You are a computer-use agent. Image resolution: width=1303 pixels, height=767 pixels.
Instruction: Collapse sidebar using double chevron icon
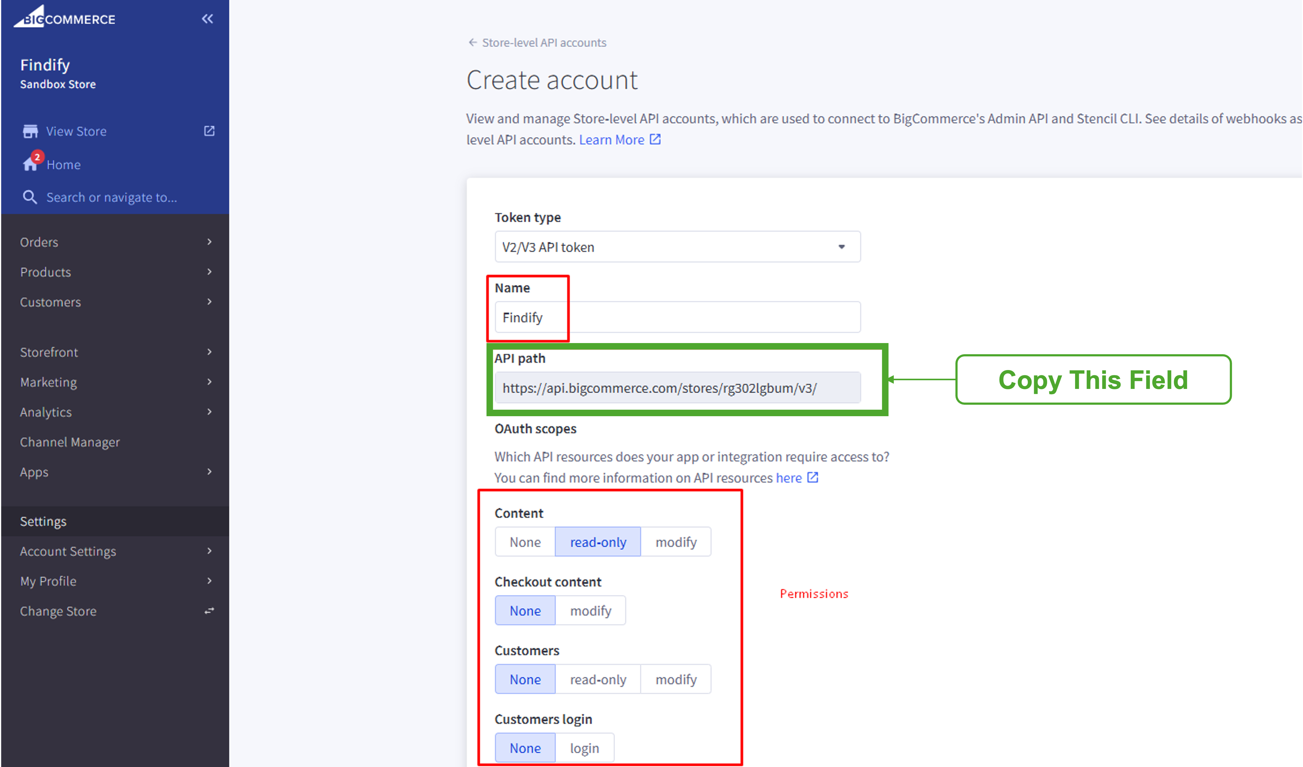tap(207, 19)
